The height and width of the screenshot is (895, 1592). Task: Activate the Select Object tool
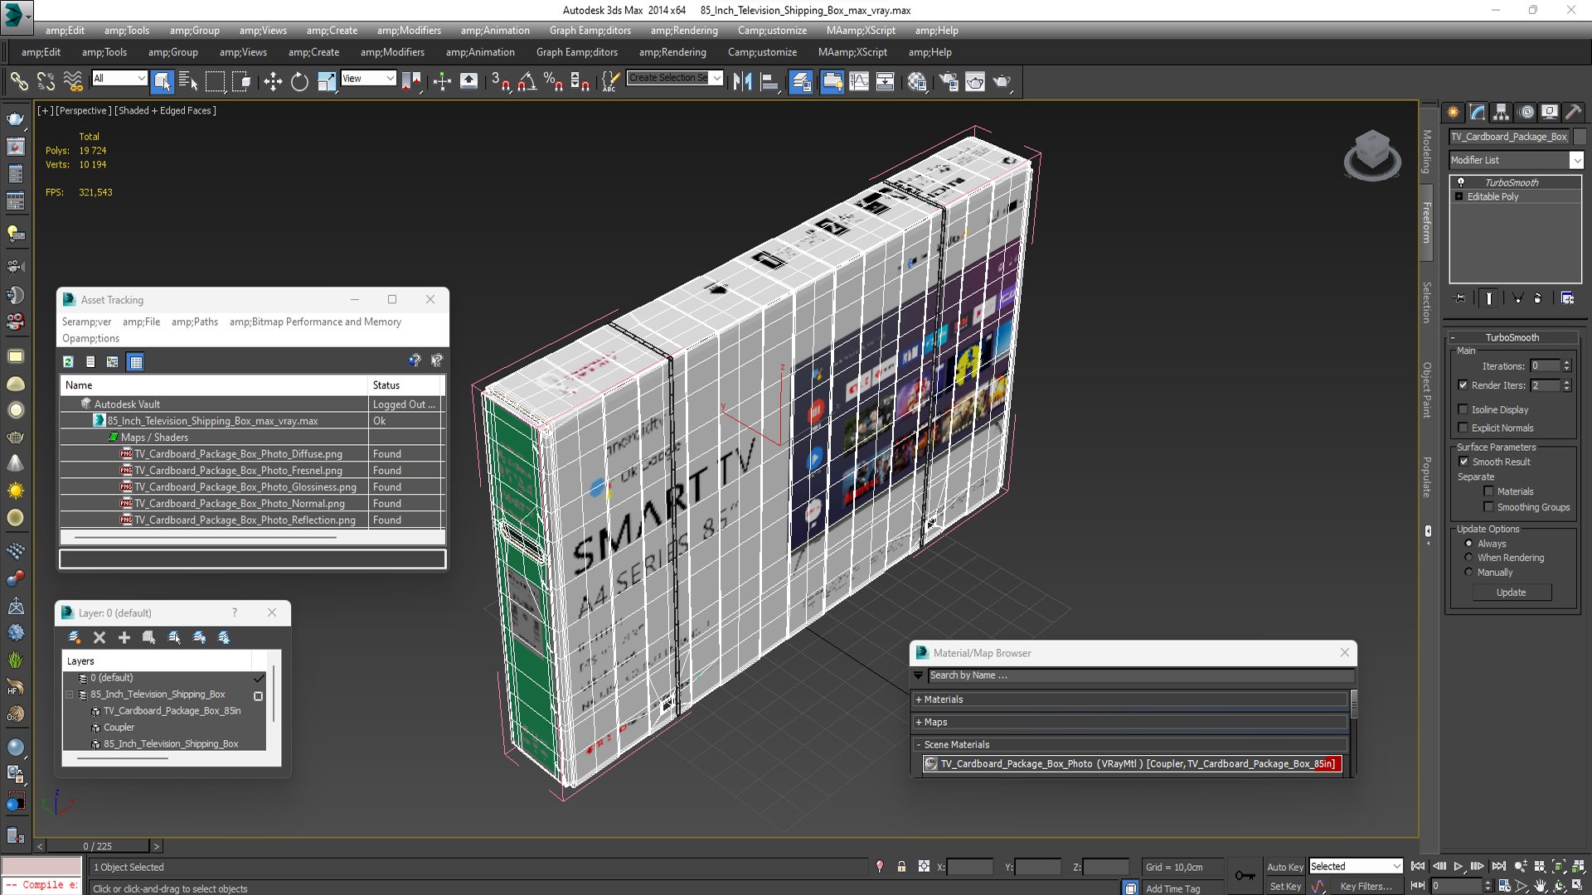[163, 80]
